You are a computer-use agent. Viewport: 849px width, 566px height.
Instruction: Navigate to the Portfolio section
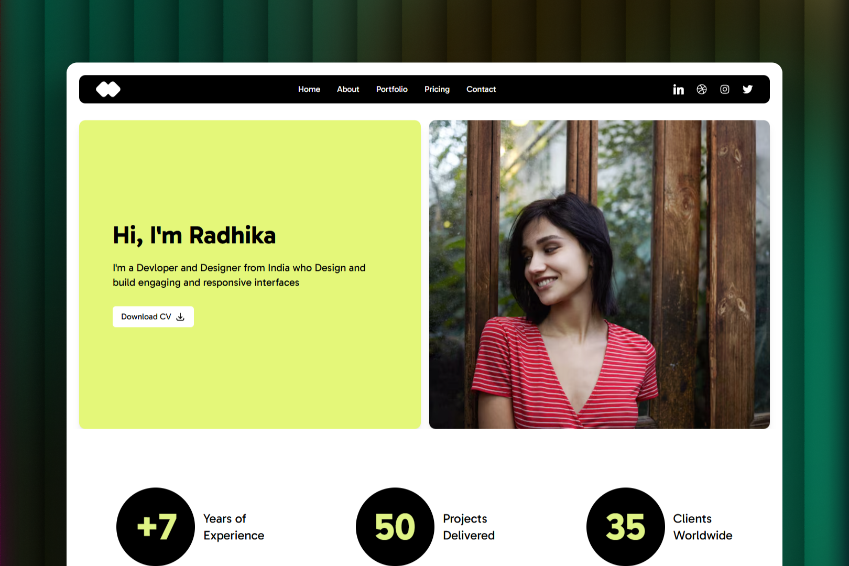pos(392,90)
